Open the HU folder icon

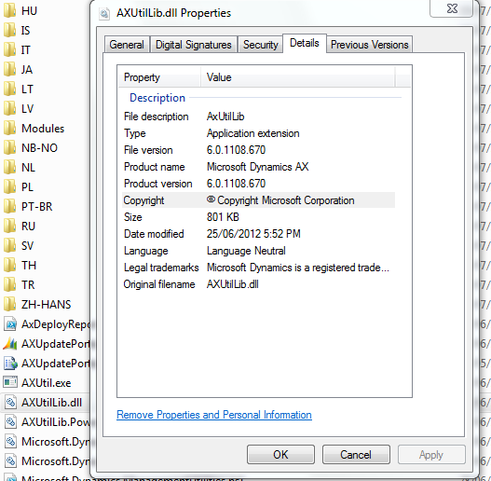click(x=9, y=11)
